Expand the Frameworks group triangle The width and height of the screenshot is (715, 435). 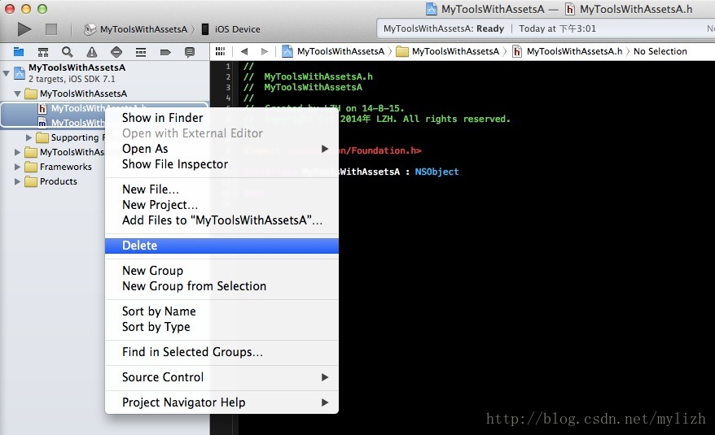tap(17, 167)
